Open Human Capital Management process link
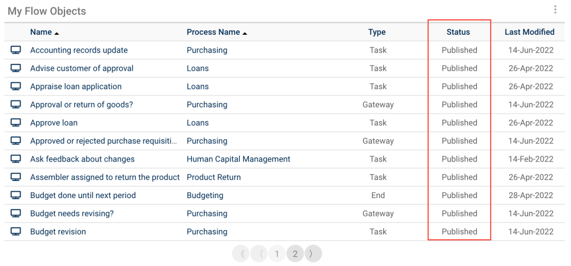This screenshot has height=266, width=571. click(238, 159)
